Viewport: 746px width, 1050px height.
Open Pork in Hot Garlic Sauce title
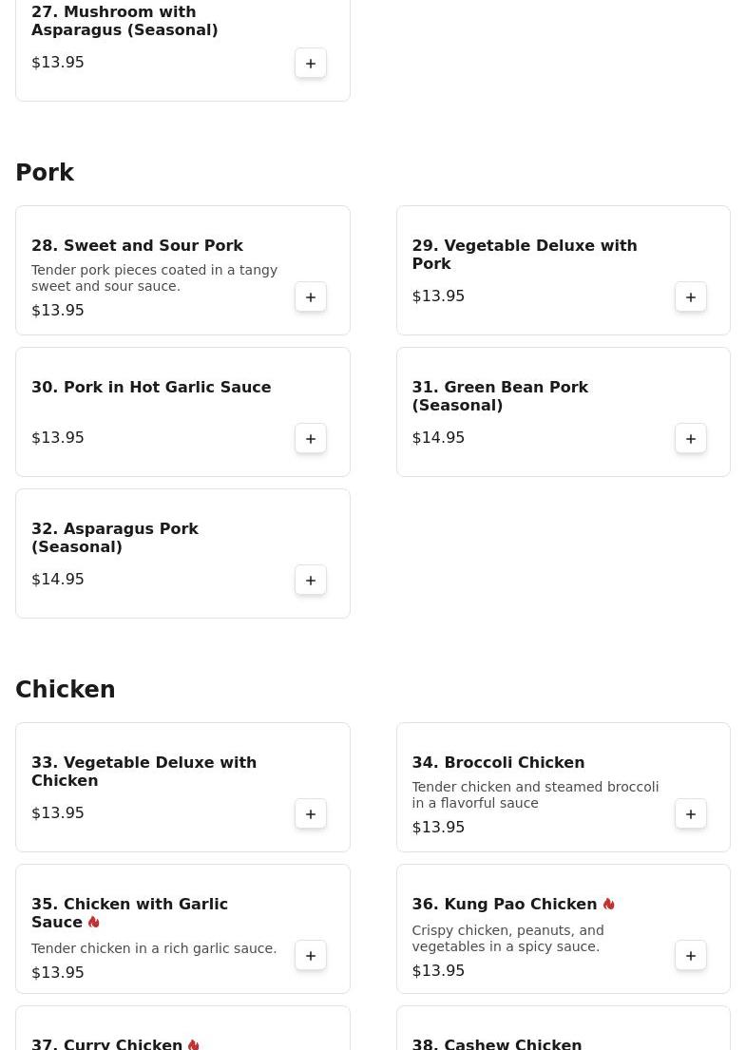pyautogui.click(x=151, y=387)
